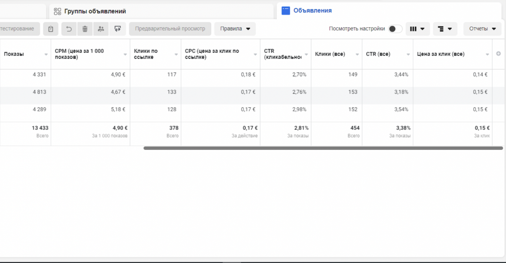Open the Правила dropdown
This screenshot has width=506, height=263.
click(x=235, y=29)
